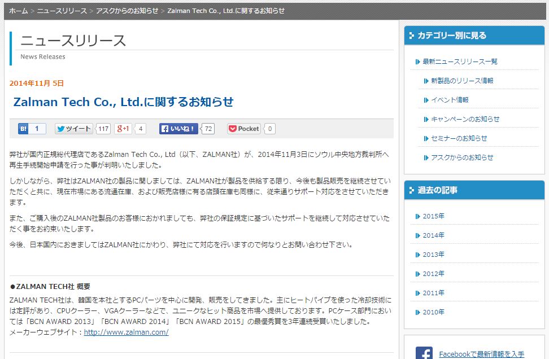
Task: Click the Hatena Bookmark B! button
Action: point(23,129)
